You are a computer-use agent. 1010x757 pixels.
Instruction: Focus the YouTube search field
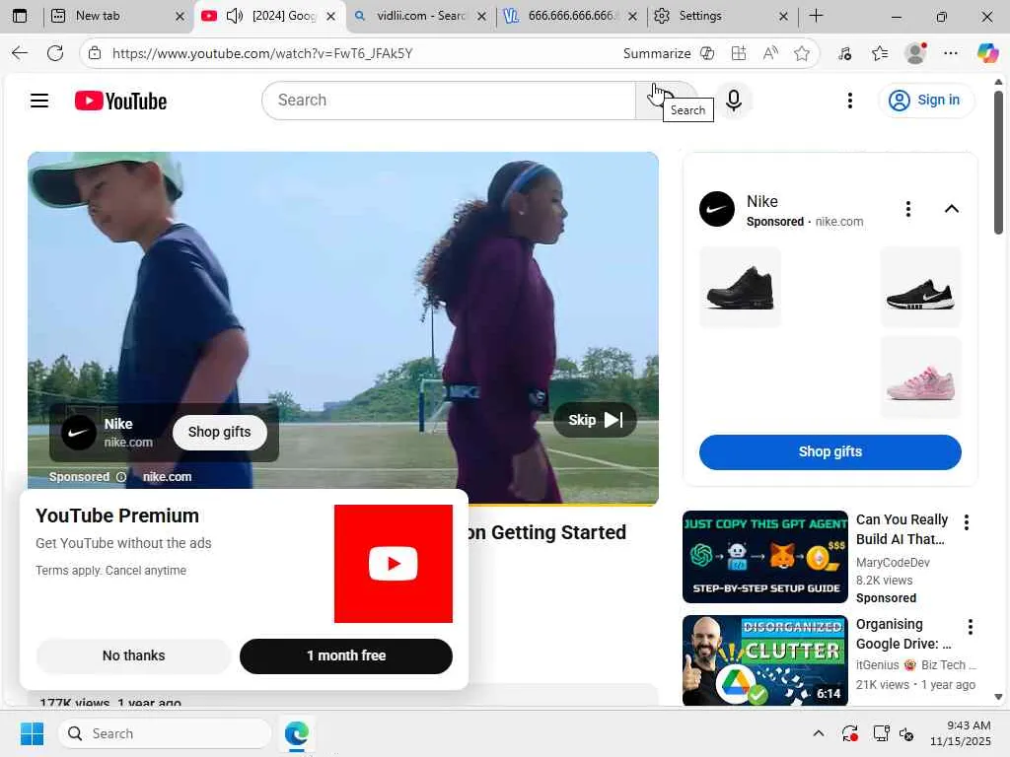(x=449, y=101)
